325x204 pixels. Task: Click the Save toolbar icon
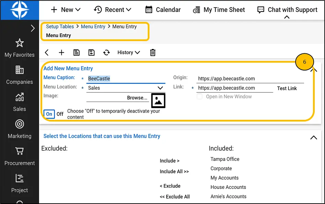(76, 53)
